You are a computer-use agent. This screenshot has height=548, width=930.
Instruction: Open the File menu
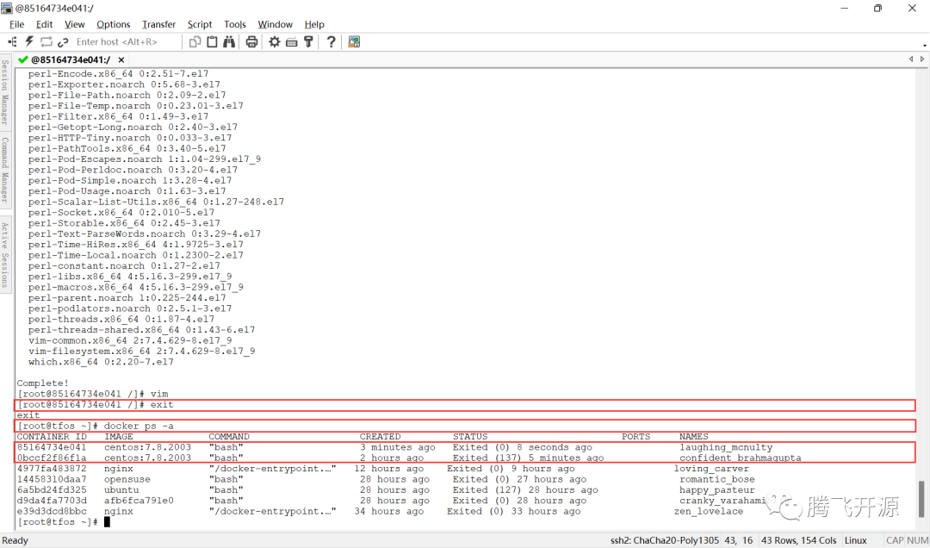[x=16, y=24]
